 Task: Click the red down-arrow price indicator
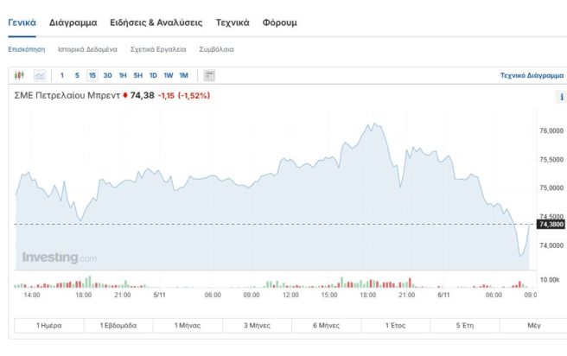click(125, 95)
